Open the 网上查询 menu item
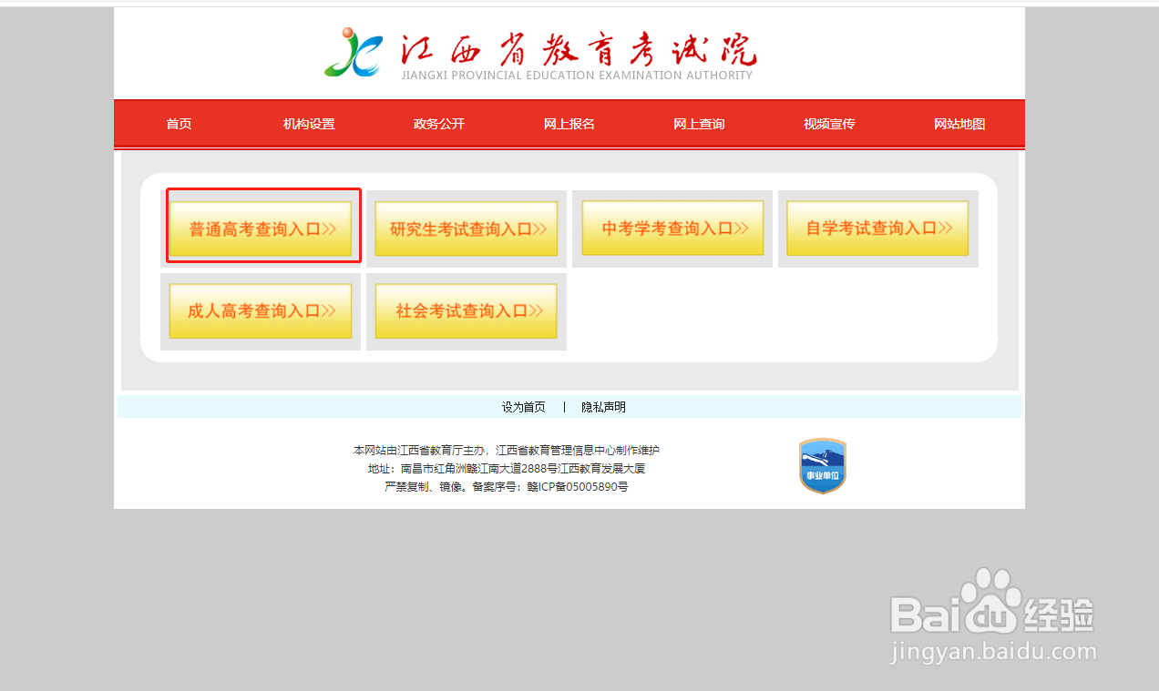The width and height of the screenshot is (1159, 691). [x=699, y=124]
